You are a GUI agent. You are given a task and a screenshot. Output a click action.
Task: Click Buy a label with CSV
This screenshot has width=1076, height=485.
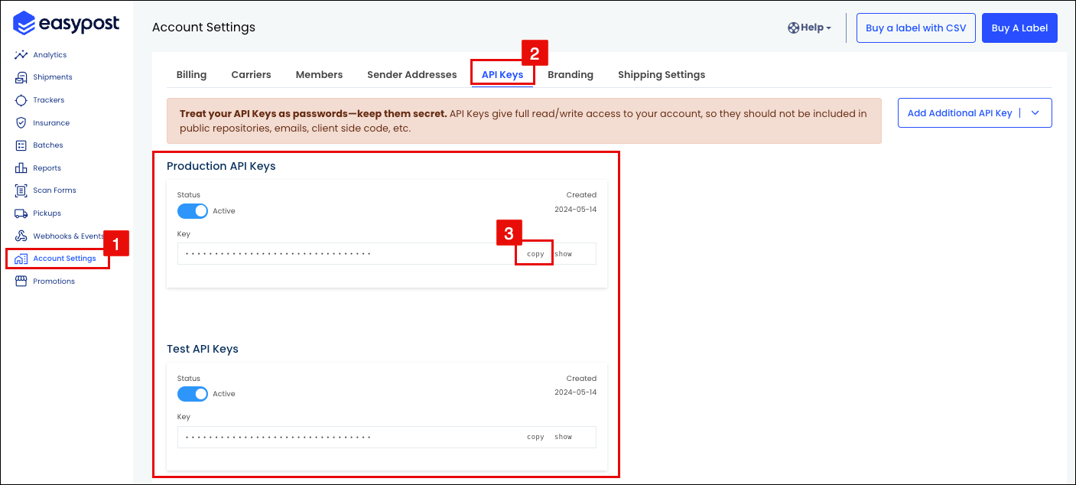915,28
